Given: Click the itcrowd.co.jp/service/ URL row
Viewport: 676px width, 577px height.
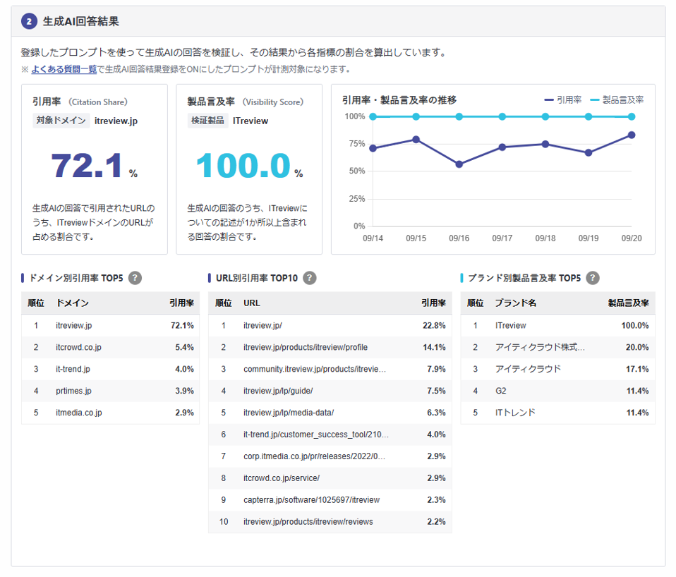Looking at the screenshot, I should tap(330, 478).
